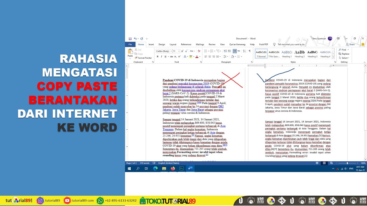Open proofing errors status icon
The width and height of the screenshot is (367, 206).
154,163
